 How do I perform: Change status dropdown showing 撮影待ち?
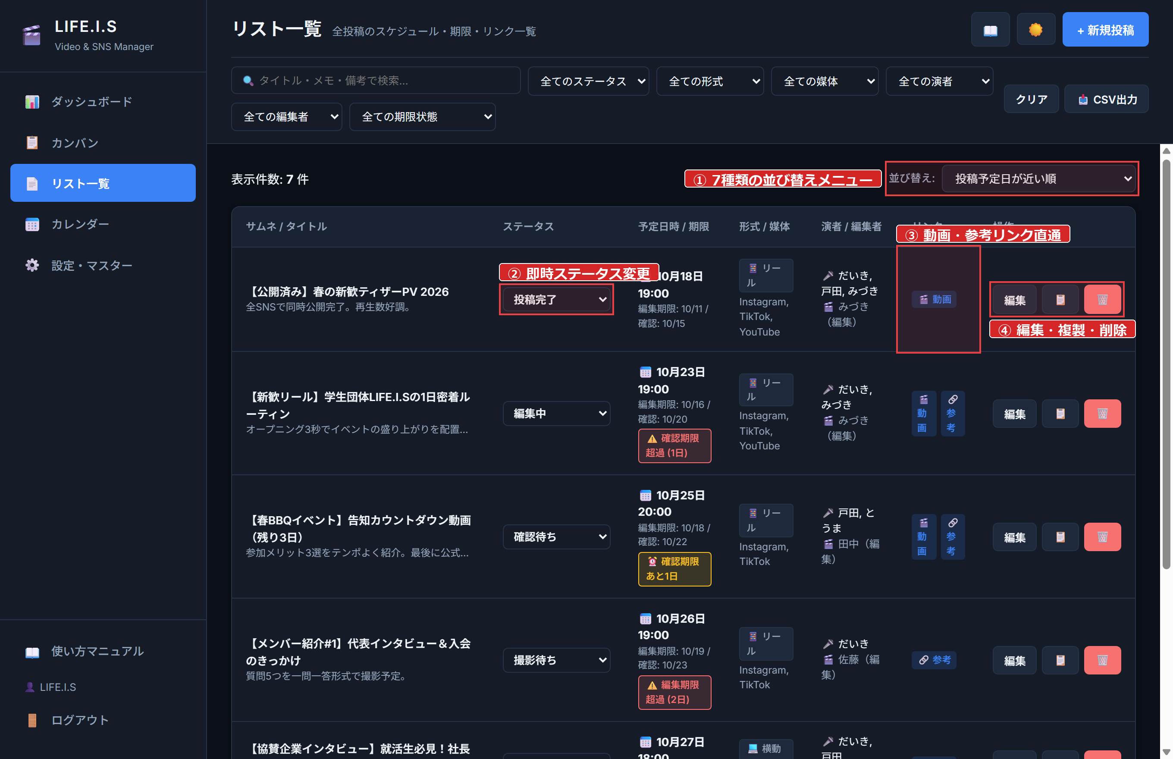[556, 660]
